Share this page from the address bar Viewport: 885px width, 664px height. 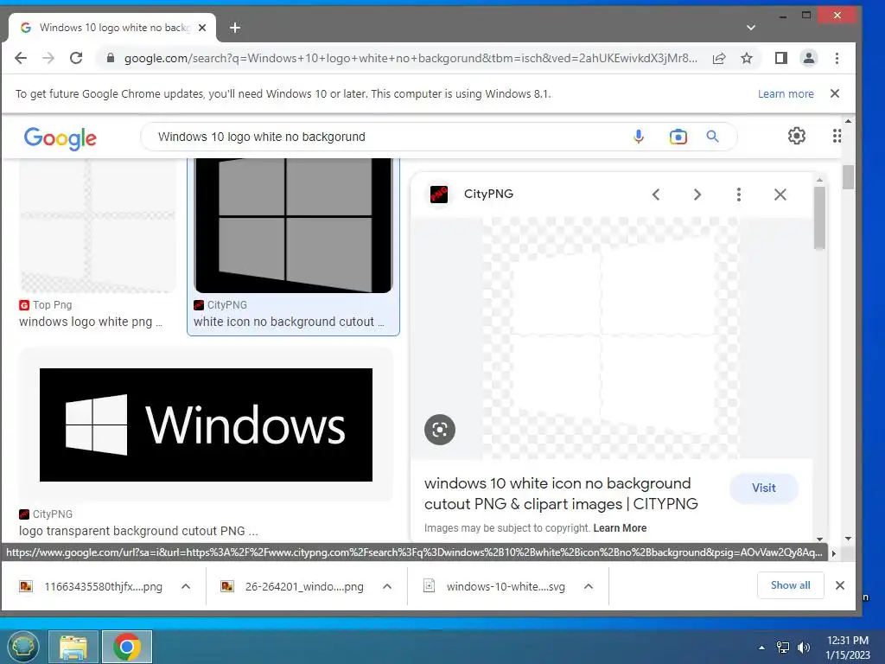point(719,58)
